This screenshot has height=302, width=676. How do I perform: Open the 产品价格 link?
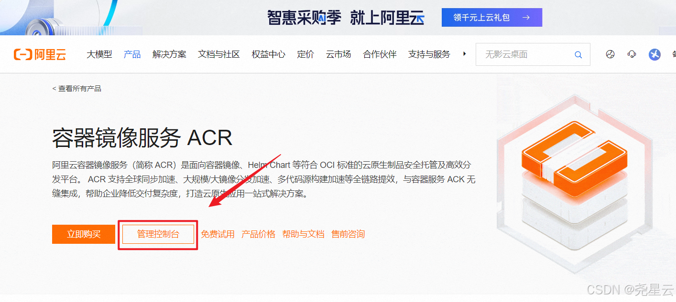259,234
